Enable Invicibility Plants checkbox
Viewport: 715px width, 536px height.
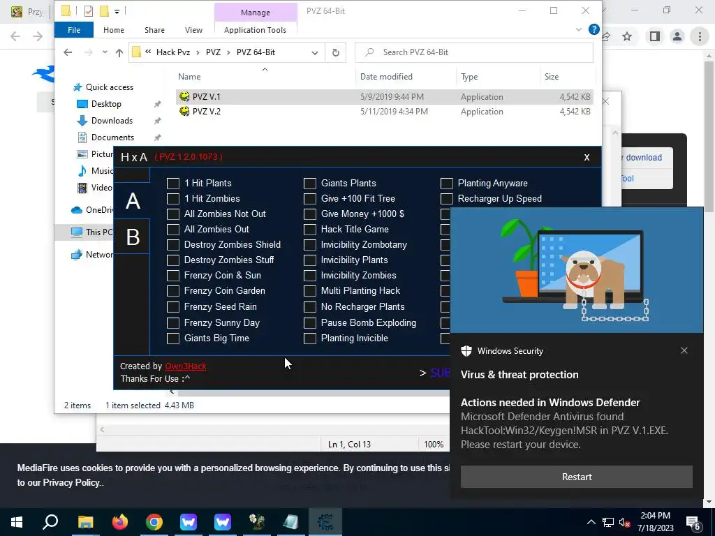309,260
